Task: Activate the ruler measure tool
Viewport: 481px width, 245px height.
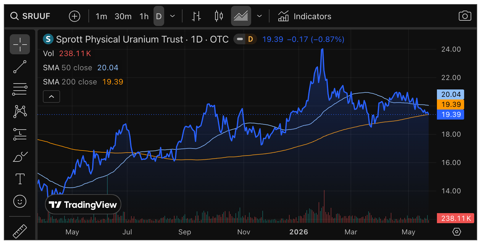Action: [20, 231]
